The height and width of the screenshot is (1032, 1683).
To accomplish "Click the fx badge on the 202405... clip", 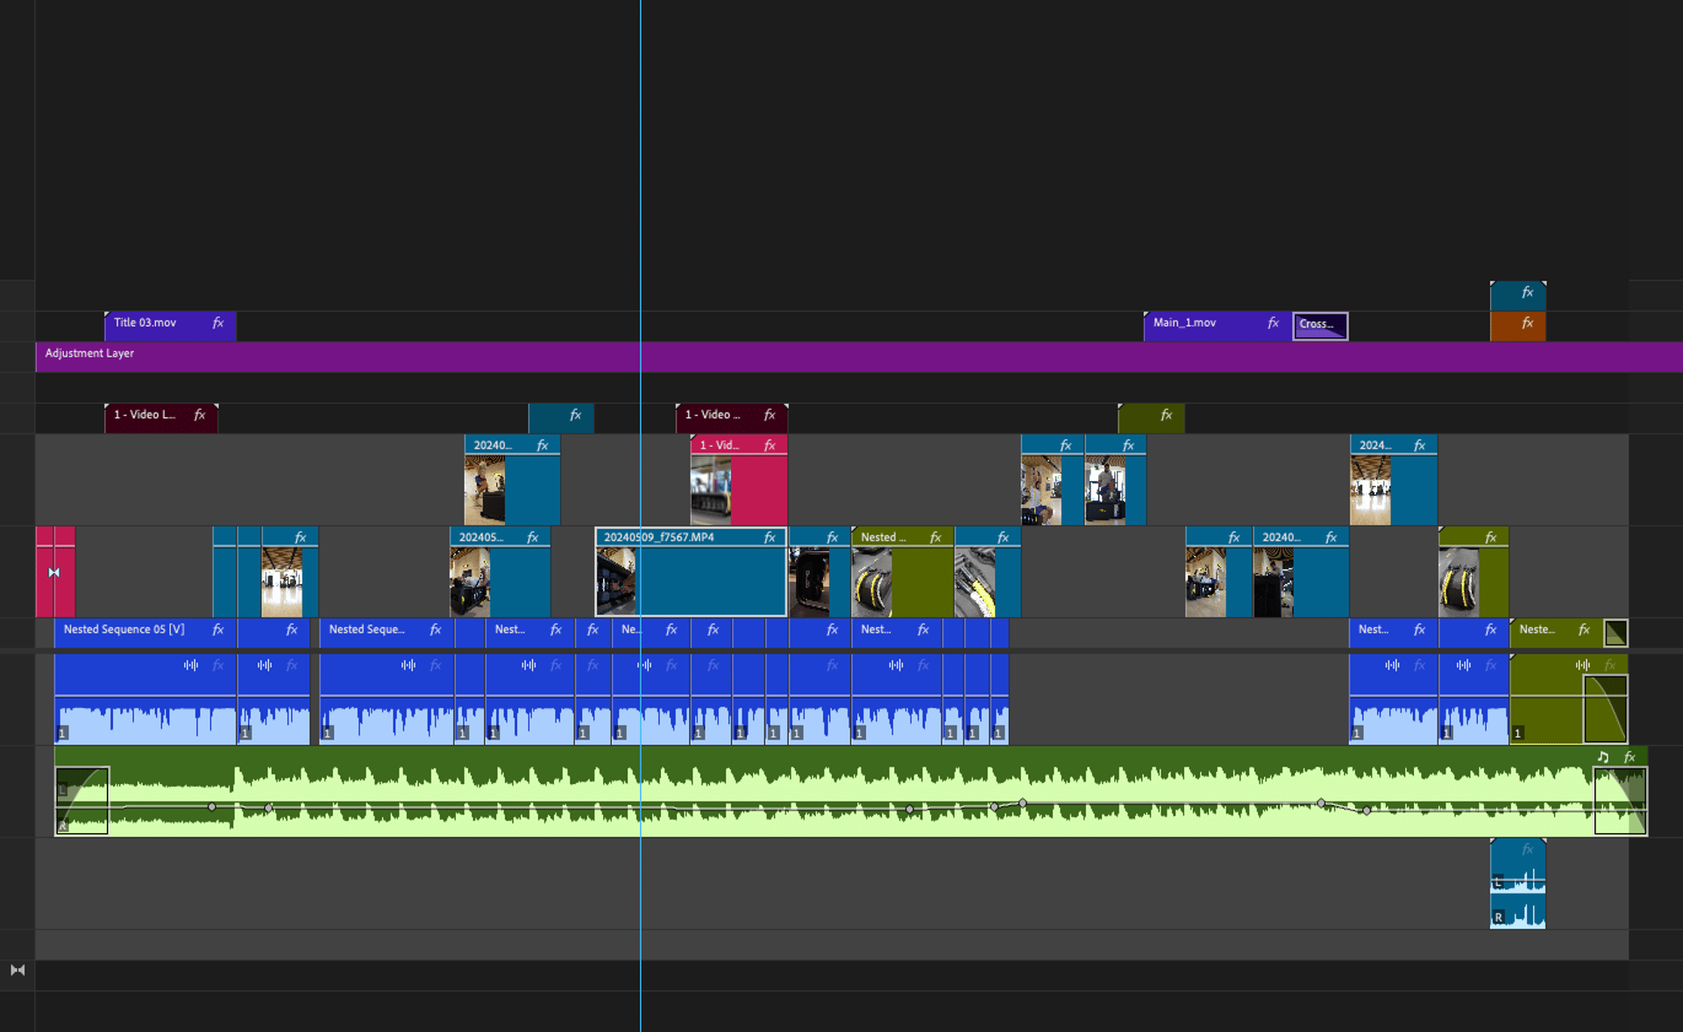I will [532, 538].
